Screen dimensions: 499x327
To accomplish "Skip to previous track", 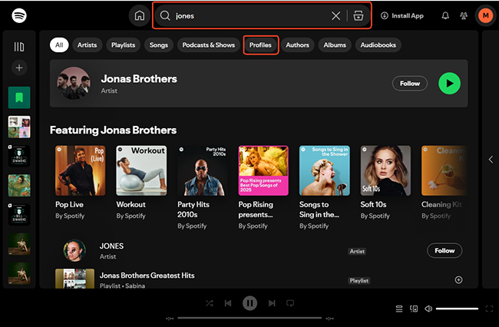I will (x=228, y=303).
